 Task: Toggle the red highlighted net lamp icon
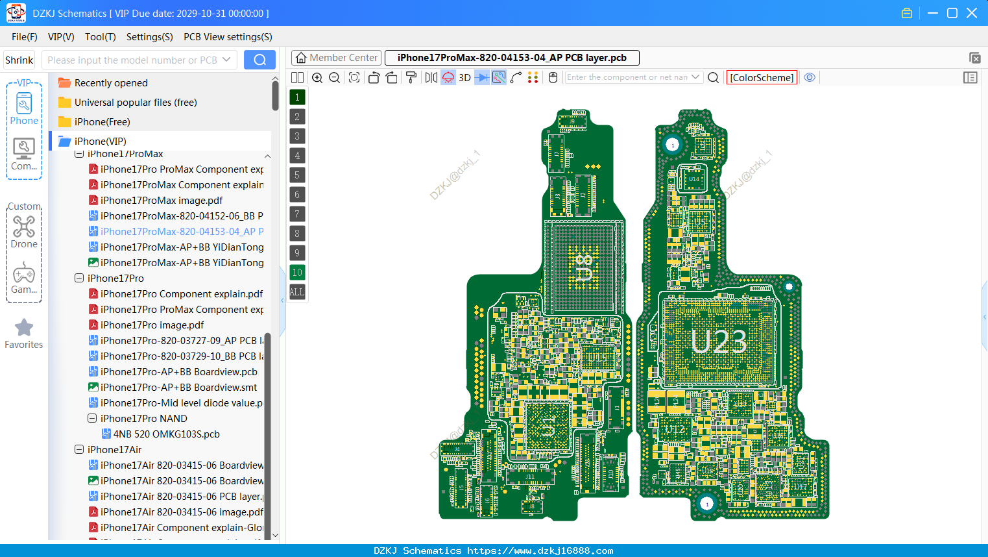[x=448, y=77]
